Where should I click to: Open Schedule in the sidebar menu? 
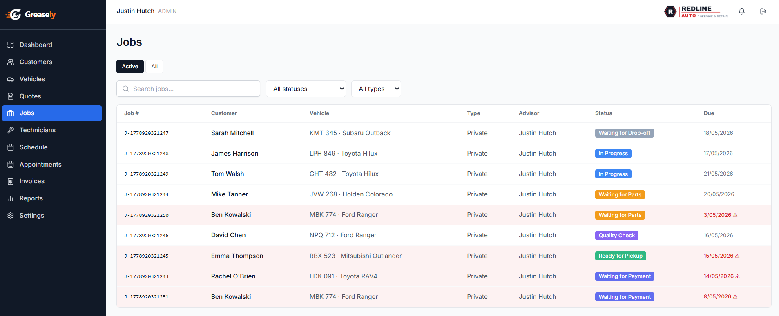pyautogui.click(x=52, y=147)
